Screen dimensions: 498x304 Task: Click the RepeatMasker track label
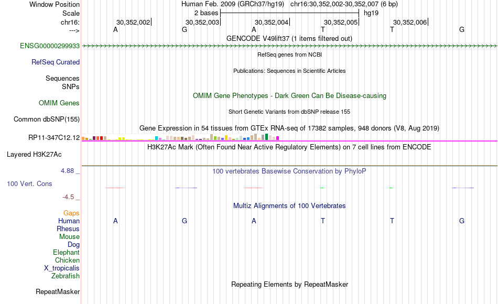(58, 291)
